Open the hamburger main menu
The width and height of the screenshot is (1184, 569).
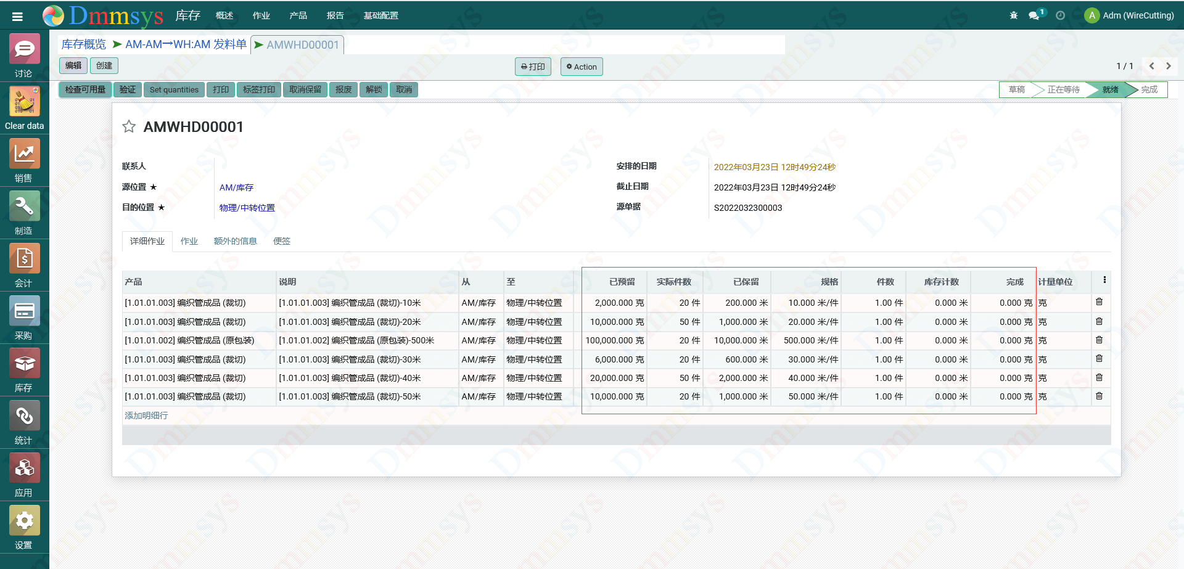point(17,17)
